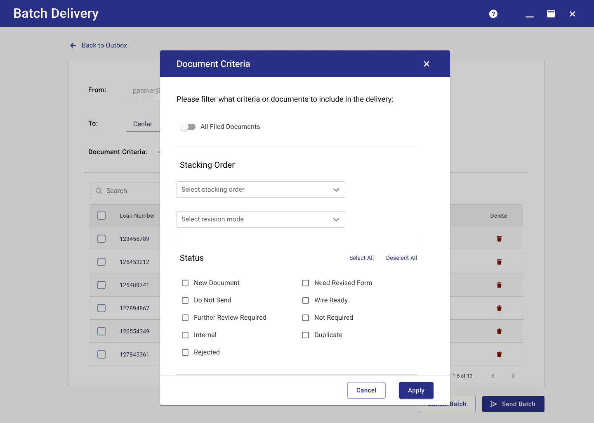
Task: Check the Wire Ready status
Action: pos(306,300)
